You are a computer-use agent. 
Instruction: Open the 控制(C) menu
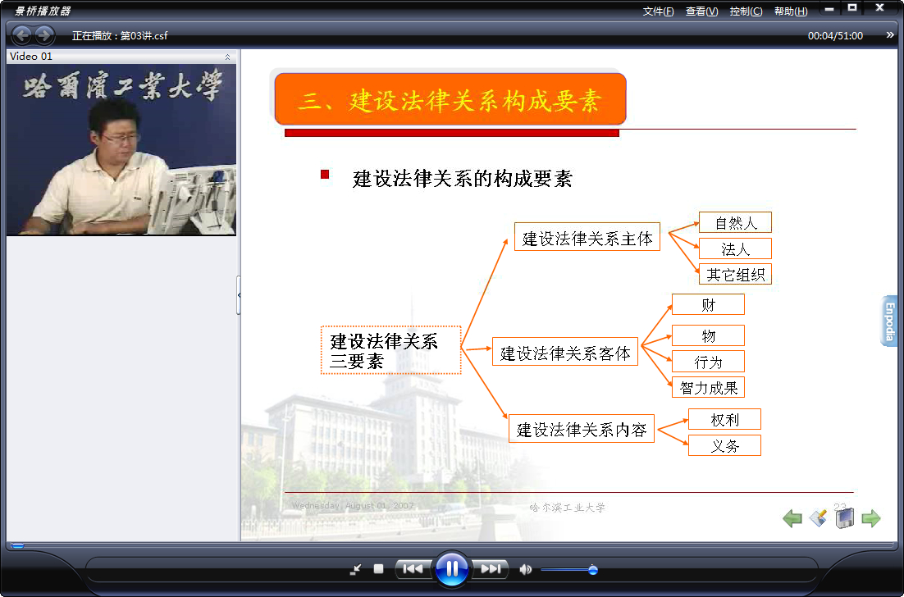746,11
